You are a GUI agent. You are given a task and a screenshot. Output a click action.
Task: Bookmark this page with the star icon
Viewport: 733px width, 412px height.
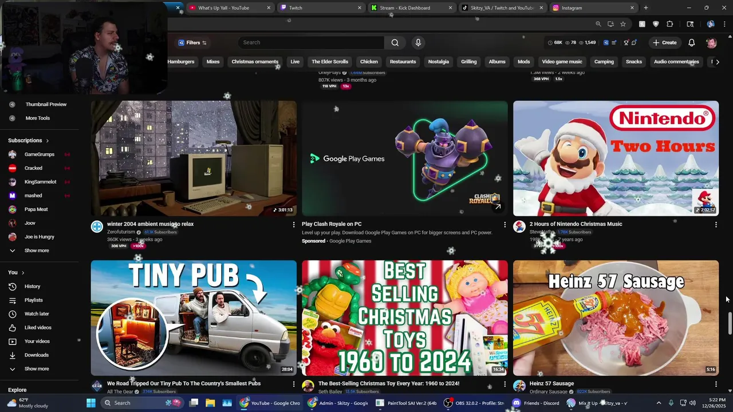(623, 24)
